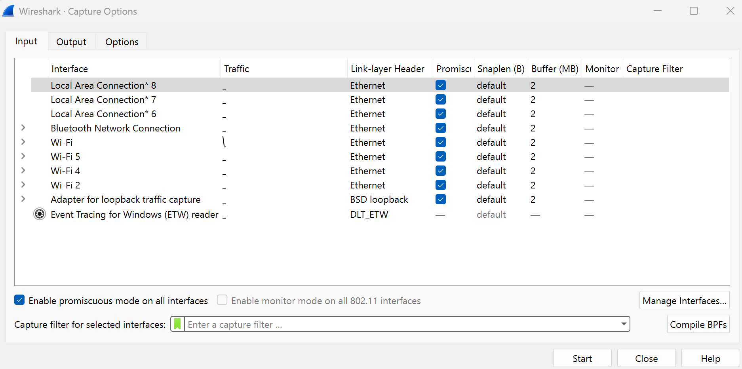
Task: Open Manage Interfaces dialog
Action: point(685,301)
